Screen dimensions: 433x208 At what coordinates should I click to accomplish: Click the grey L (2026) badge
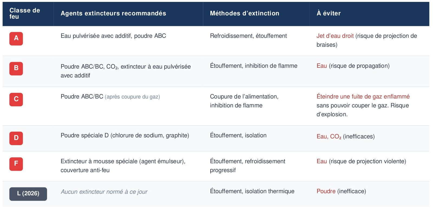pos(28,194)
